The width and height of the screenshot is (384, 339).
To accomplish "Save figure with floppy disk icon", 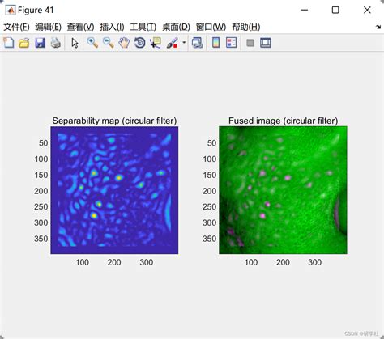I will [x=40, y=43].
